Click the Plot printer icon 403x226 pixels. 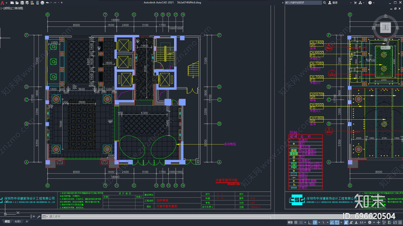pyautogui.click(x=42, y=3)
